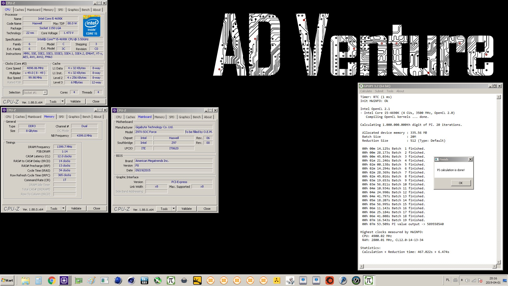
Task: Click the Intel Core i5 4690K name field
Action: tap(50, 19)
